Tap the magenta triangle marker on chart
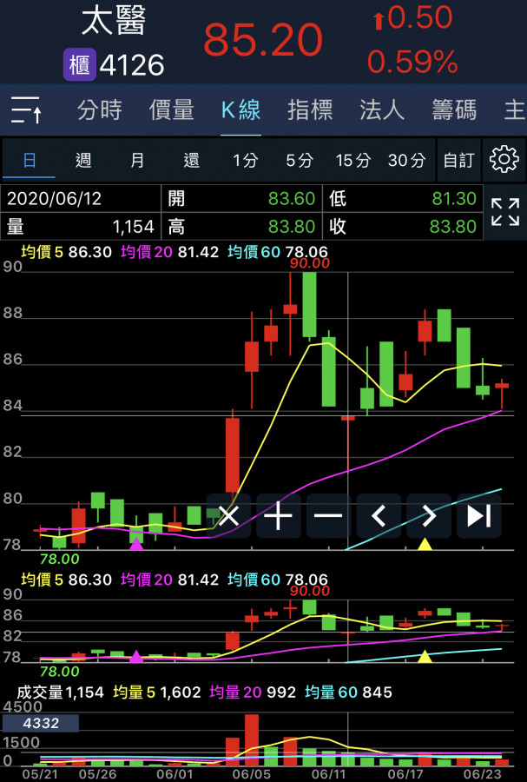 pyautogui.click(x=136, y=544)
